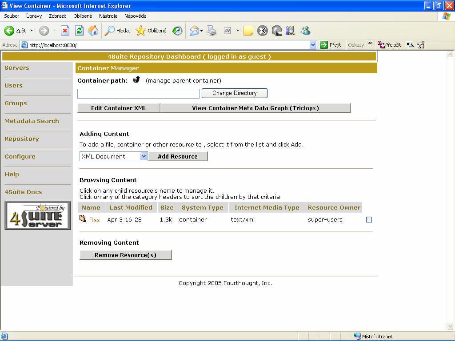The width and height of the screenshot is (455, 341).
Task: Open the Configure sidebar link
Action: (x=20, y=156)
